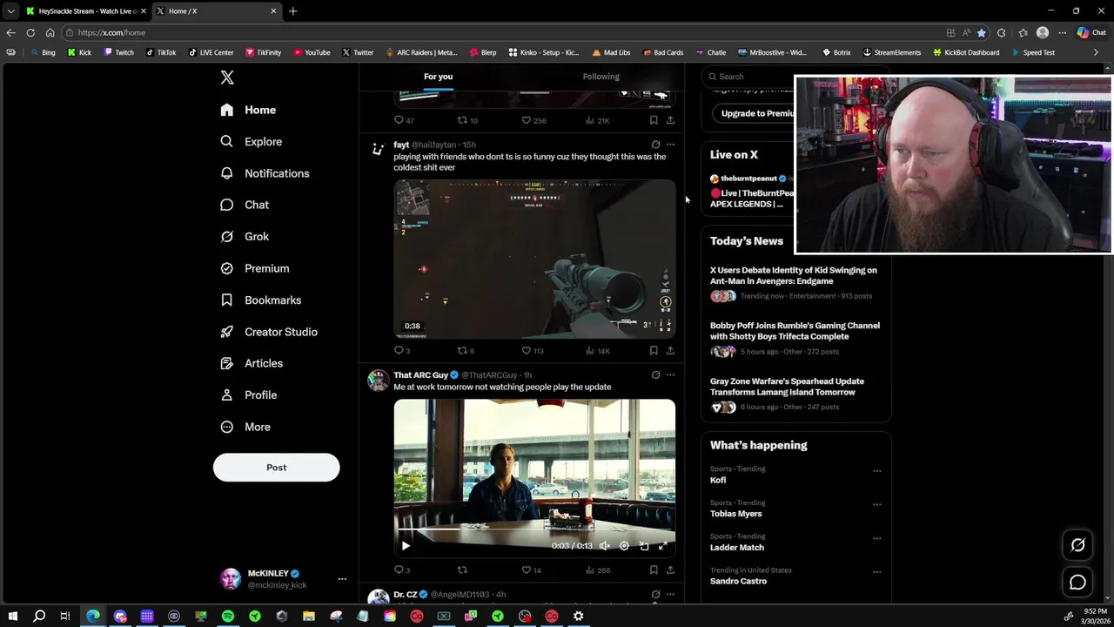Reply to That ARC Guy's post

pyautogui.click(x=402, y=570)
